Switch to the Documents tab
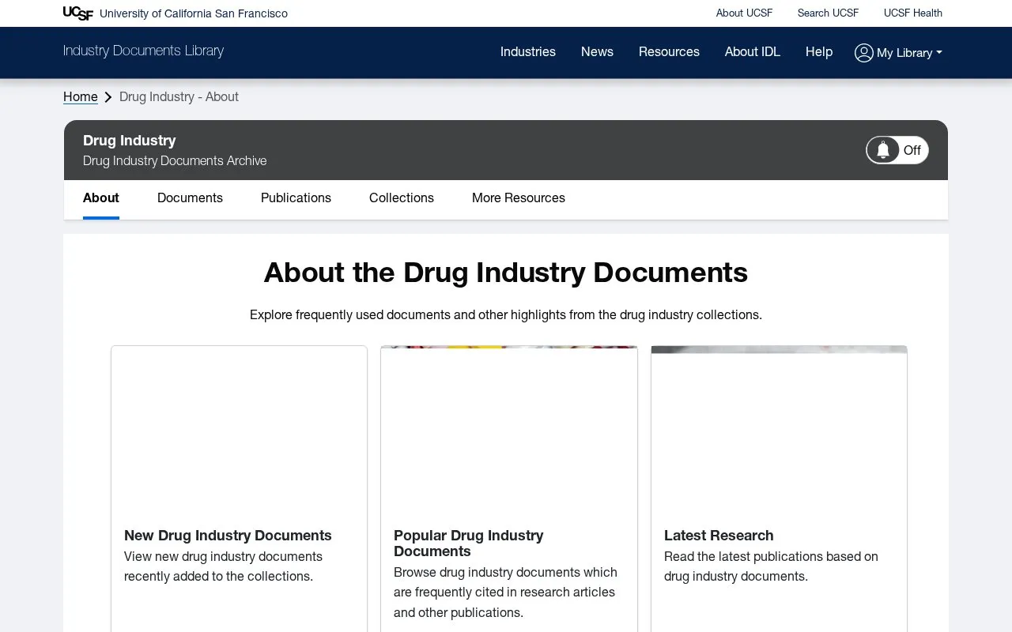The image size is (1012, 632). [x=190, y=198]
